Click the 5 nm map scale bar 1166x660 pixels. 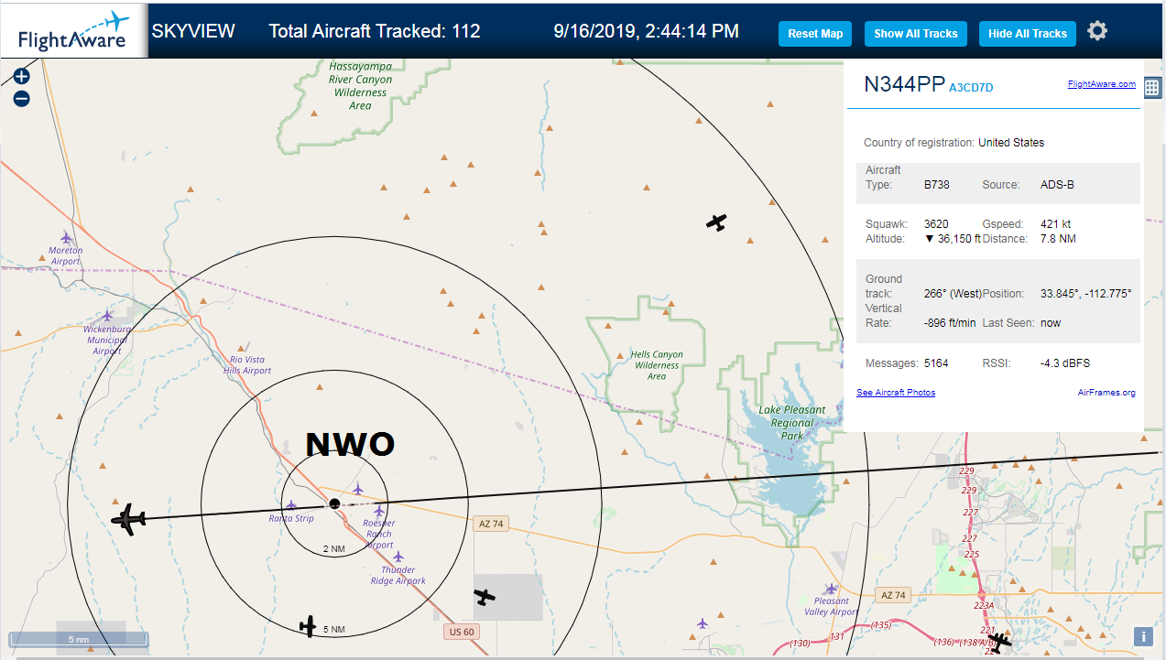(79, 639)
